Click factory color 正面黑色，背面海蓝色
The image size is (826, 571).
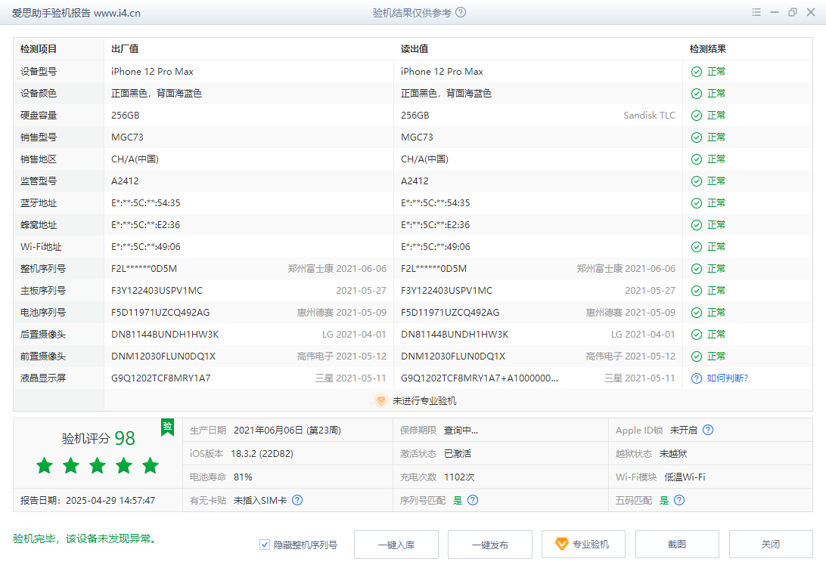157,94
